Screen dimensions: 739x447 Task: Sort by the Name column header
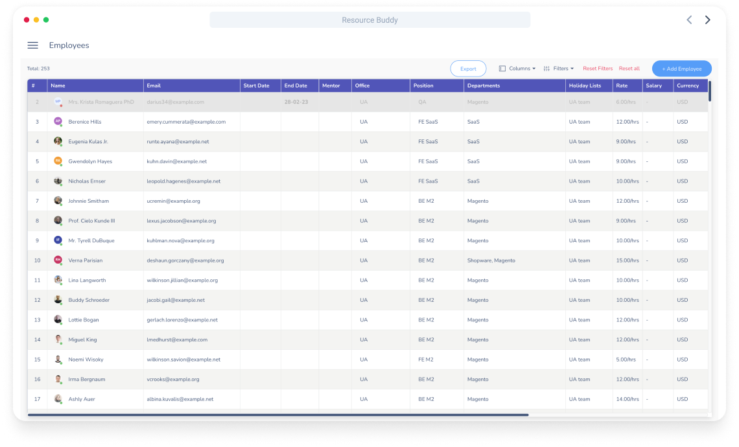(58, 86)
